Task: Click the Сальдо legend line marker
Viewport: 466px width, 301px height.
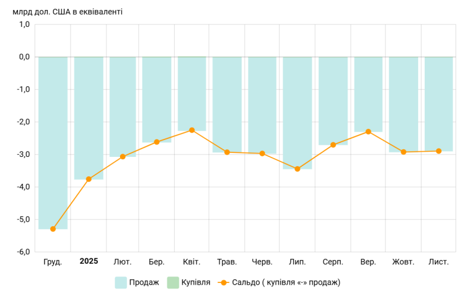Action: [x=224, y=282]
